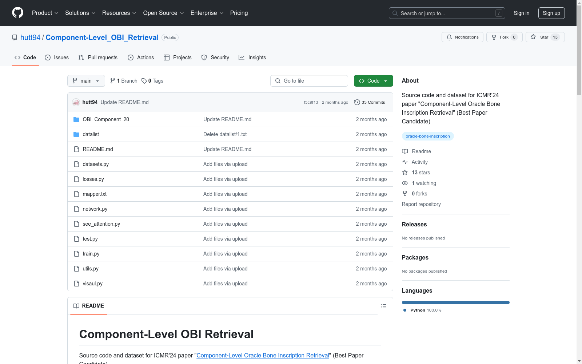Image resolution: width=582 pixels, height=364 pixels.
Task: Click the branch icon beside 1 Branch
Action: tap(113, 81)
